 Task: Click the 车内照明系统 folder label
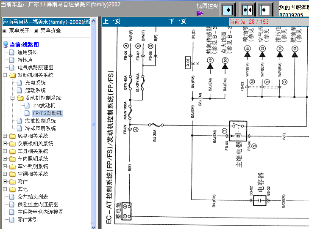click(x=33, y=159)
